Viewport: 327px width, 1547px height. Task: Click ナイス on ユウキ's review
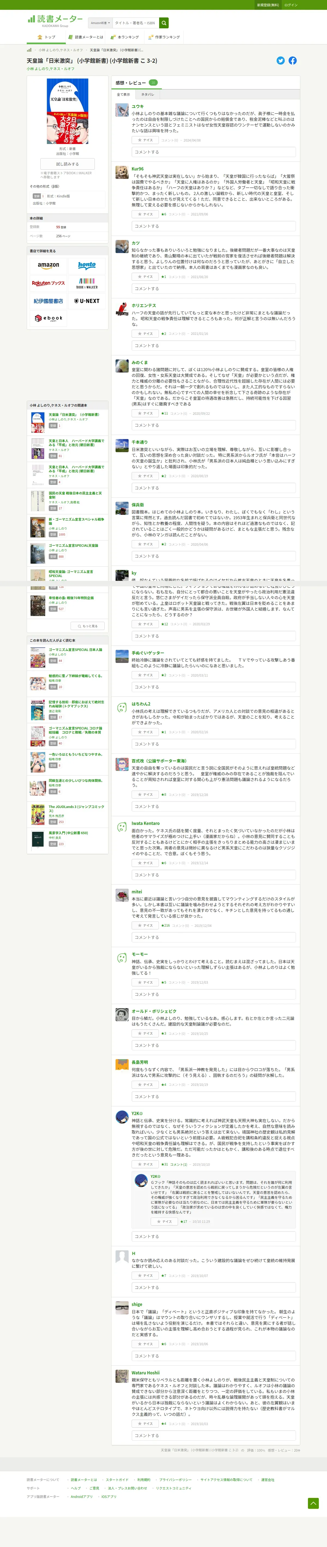(145, 140)
